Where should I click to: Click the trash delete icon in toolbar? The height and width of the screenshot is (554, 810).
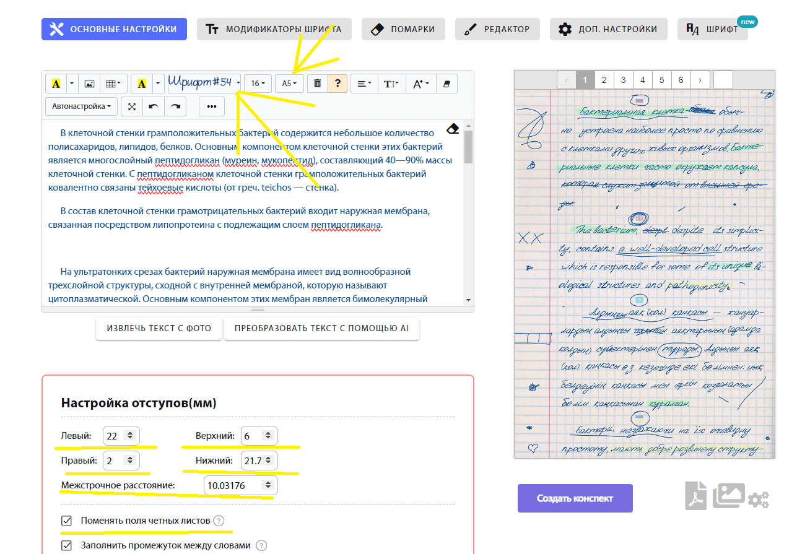tap(317, 84)
